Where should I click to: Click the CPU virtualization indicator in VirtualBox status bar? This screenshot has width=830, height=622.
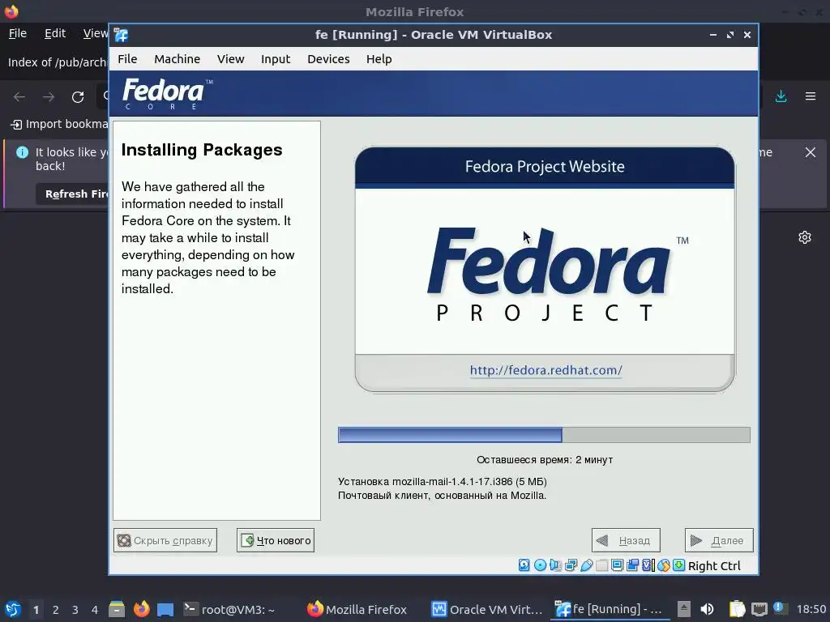(648, 565)
